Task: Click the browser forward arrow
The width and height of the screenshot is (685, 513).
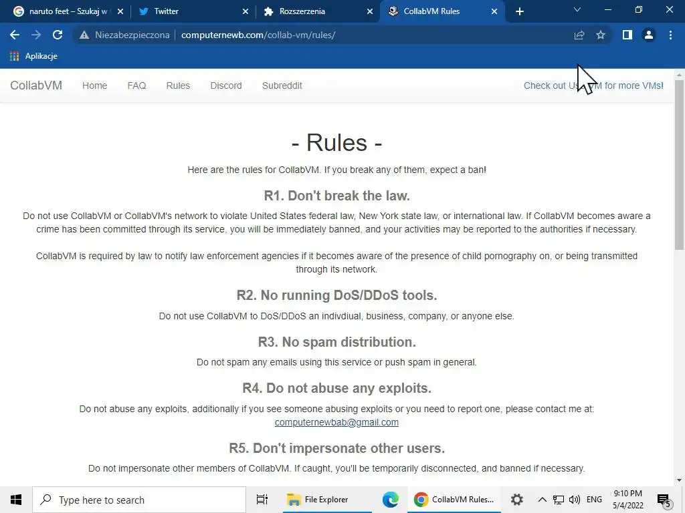Action: click(x=36, y=35)
